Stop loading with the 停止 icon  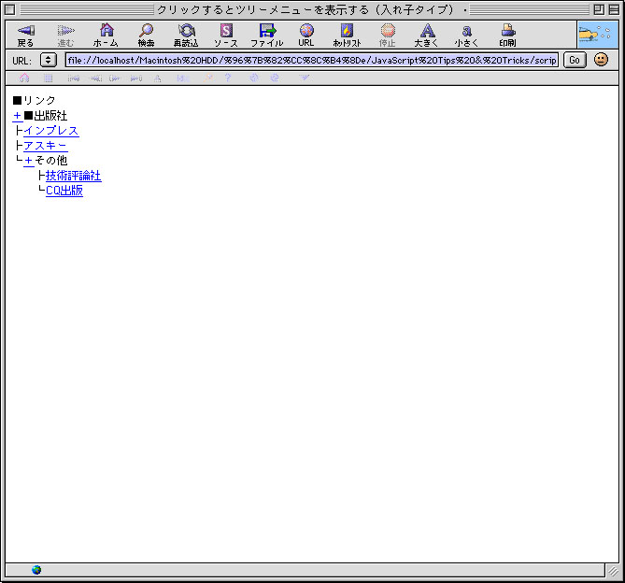[x=388, y=36]
